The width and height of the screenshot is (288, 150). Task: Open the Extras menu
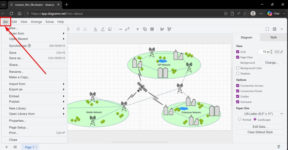pos(49,22)
